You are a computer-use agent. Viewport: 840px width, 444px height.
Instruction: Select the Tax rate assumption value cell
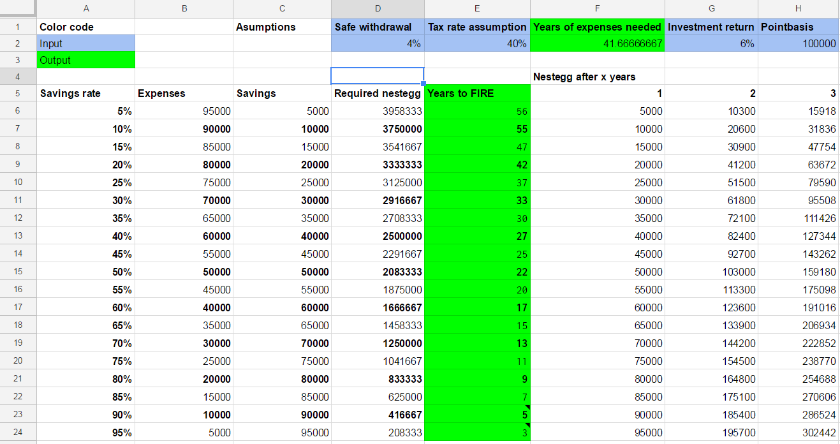(x=477, y=43)
